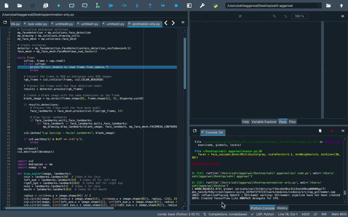
Task: Click debugger step over icon
Action: [124, 5]
